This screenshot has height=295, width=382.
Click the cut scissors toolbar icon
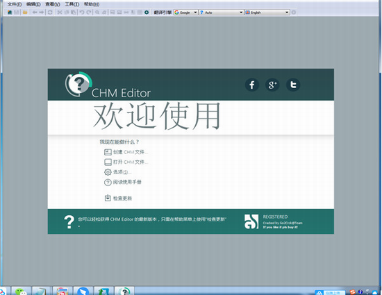[60, 12]
